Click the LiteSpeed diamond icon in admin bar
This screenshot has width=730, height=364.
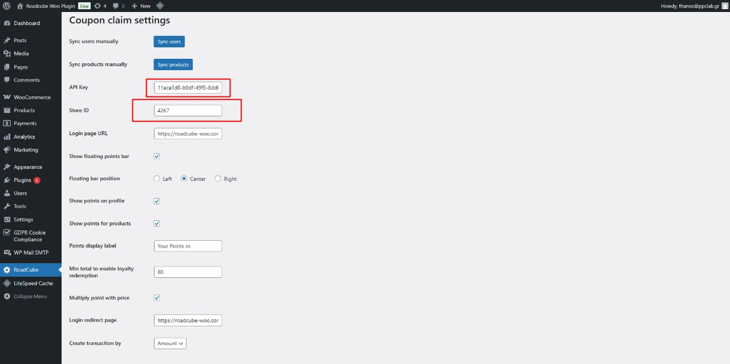160,6
